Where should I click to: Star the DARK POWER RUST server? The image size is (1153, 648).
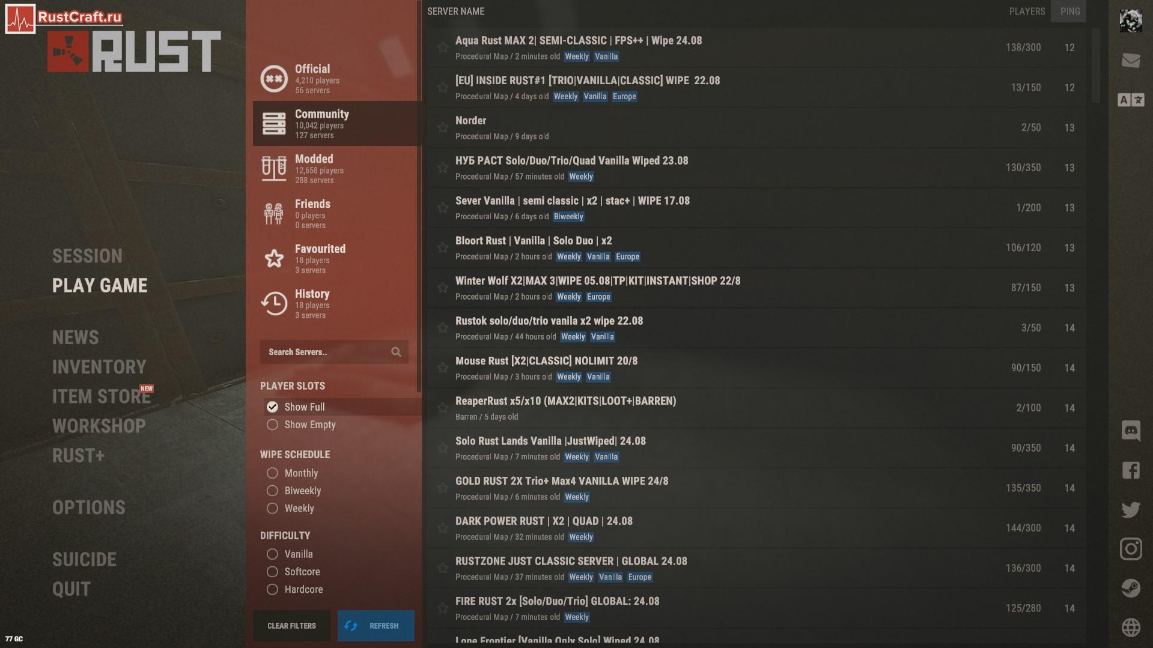point(443,528)
